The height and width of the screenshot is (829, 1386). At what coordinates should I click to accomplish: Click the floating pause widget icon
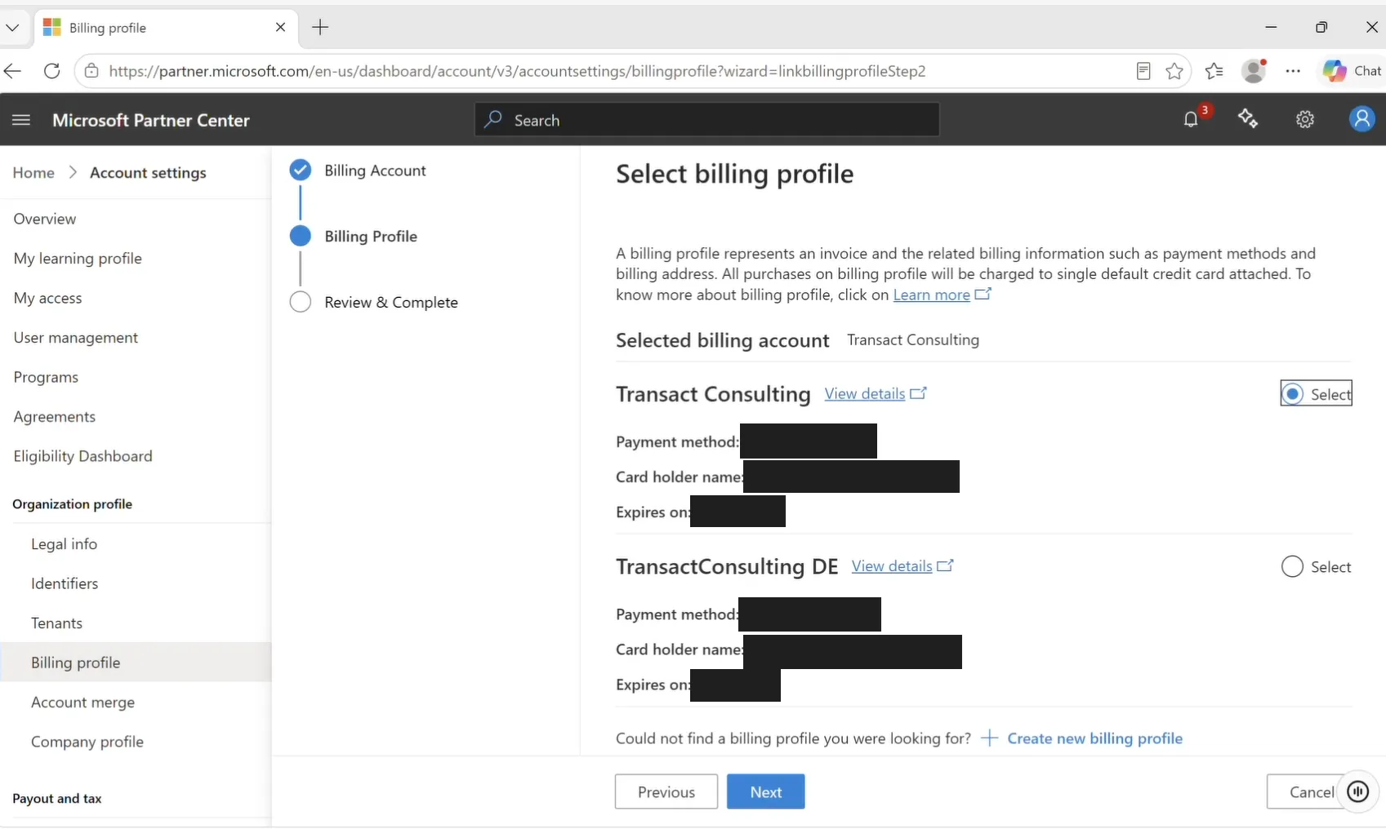[1357, 791]
